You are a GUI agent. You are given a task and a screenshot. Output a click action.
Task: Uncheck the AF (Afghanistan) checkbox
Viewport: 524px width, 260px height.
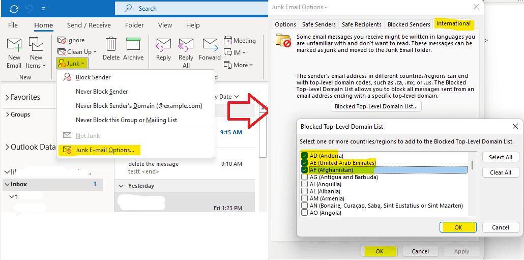coord(304,170)
